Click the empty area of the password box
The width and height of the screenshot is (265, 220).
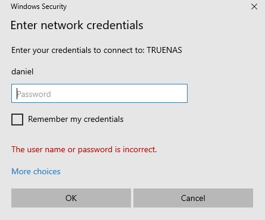[x=119, y=93]
